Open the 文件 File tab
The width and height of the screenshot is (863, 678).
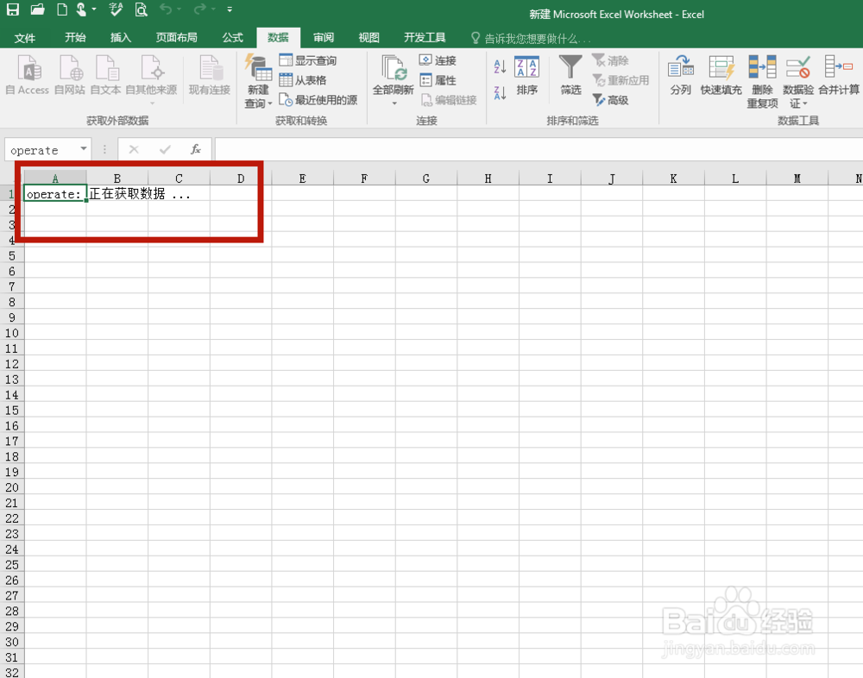[x=25, y=38]
